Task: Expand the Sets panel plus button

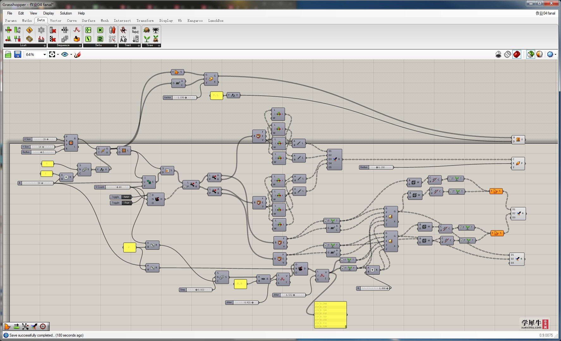Action: (115, 45)
